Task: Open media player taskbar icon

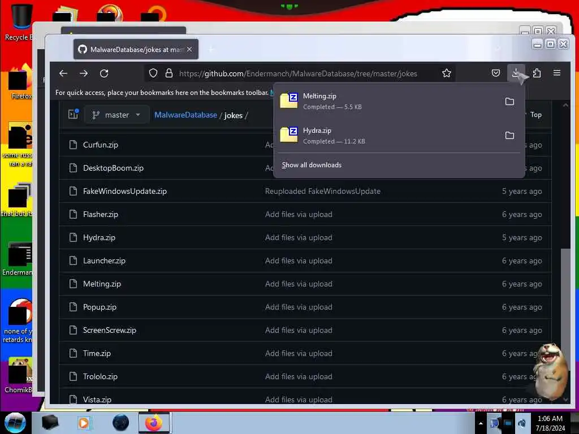Action: tap(84, 423)
